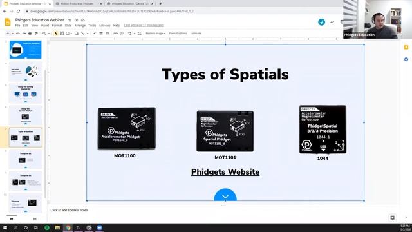Click the Format options button

coord(178,34)
